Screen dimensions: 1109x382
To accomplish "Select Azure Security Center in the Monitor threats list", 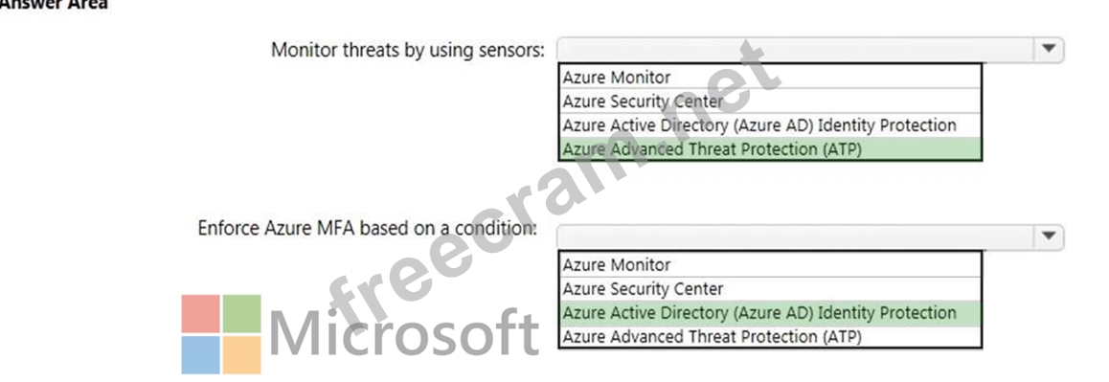I will click(x=770, y=101).
